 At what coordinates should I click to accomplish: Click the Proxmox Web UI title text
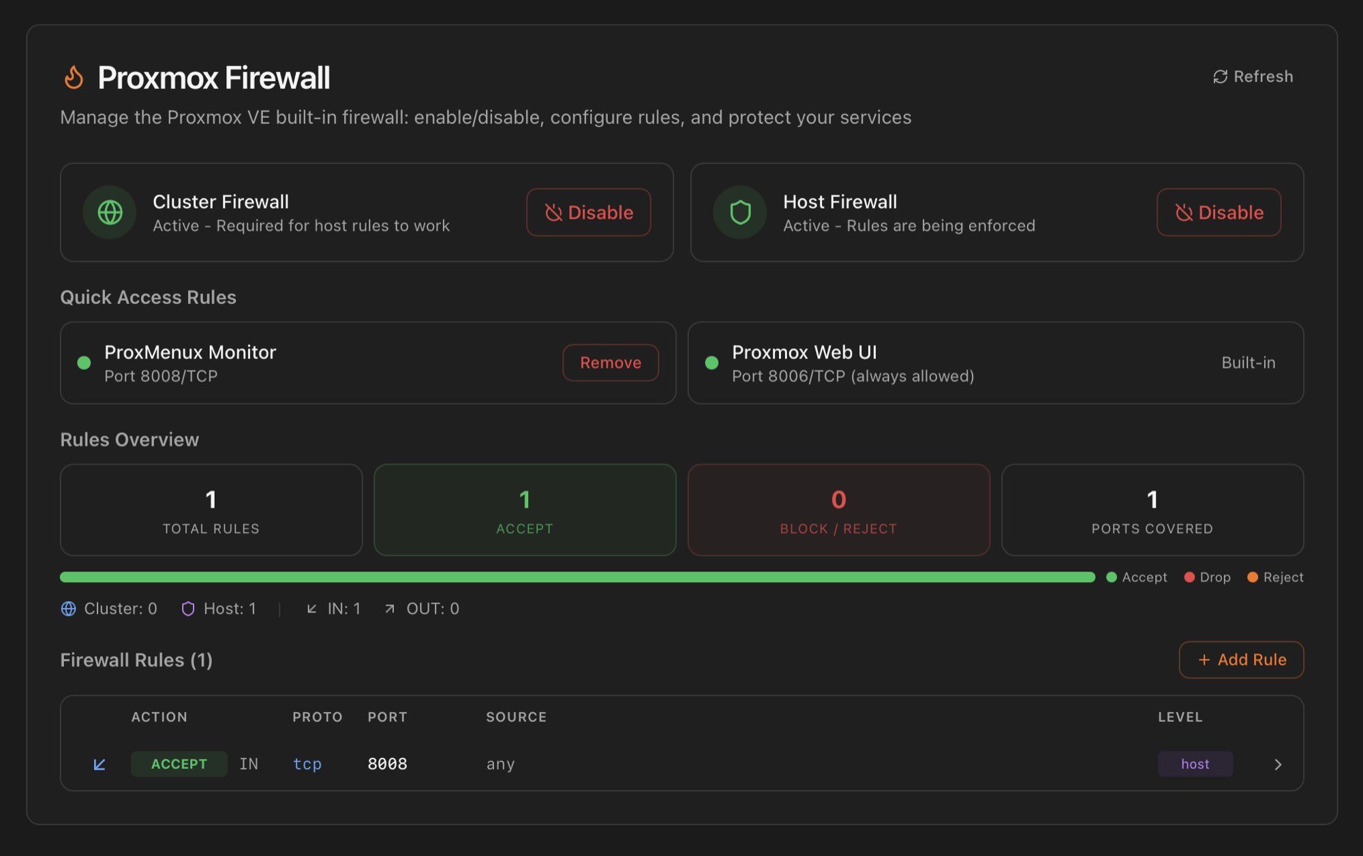[x=804, y=352]
